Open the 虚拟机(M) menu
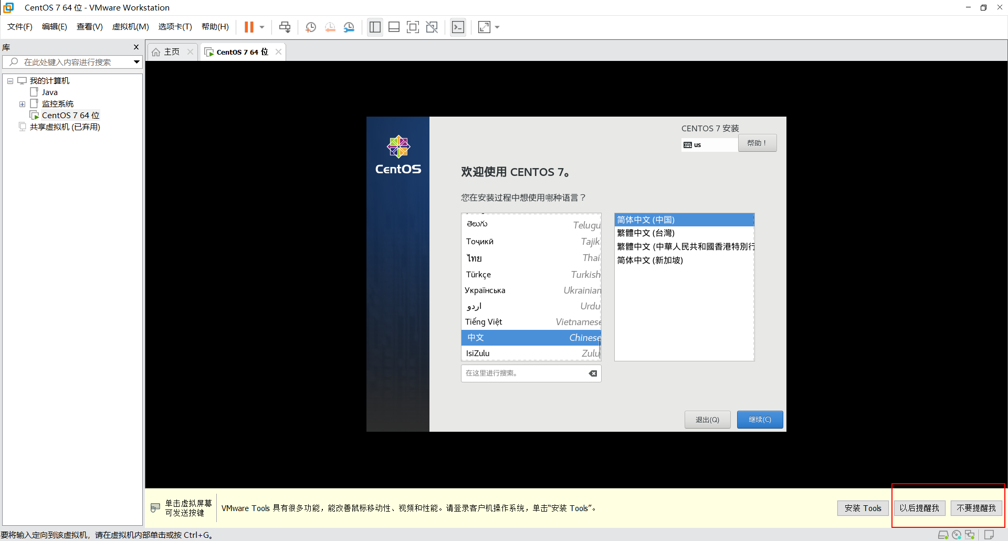Viewport: 1008px width, 541px height. [x=131, y=27]
